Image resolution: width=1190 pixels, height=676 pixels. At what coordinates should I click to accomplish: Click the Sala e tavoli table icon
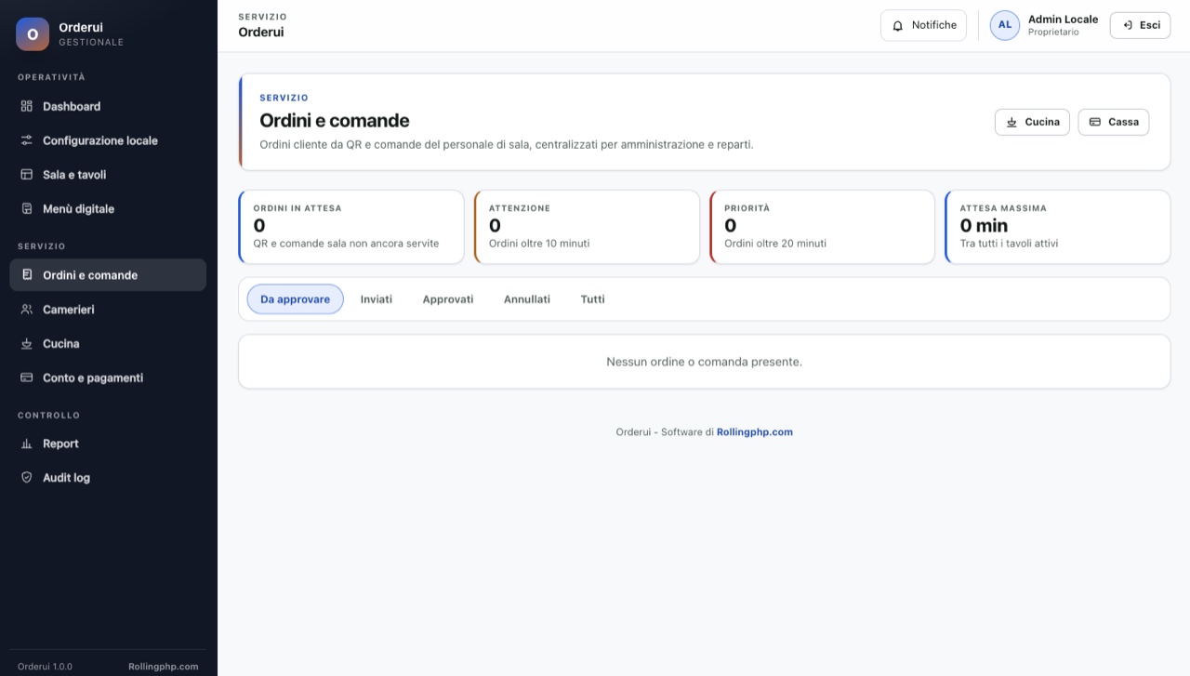[27, 175]
